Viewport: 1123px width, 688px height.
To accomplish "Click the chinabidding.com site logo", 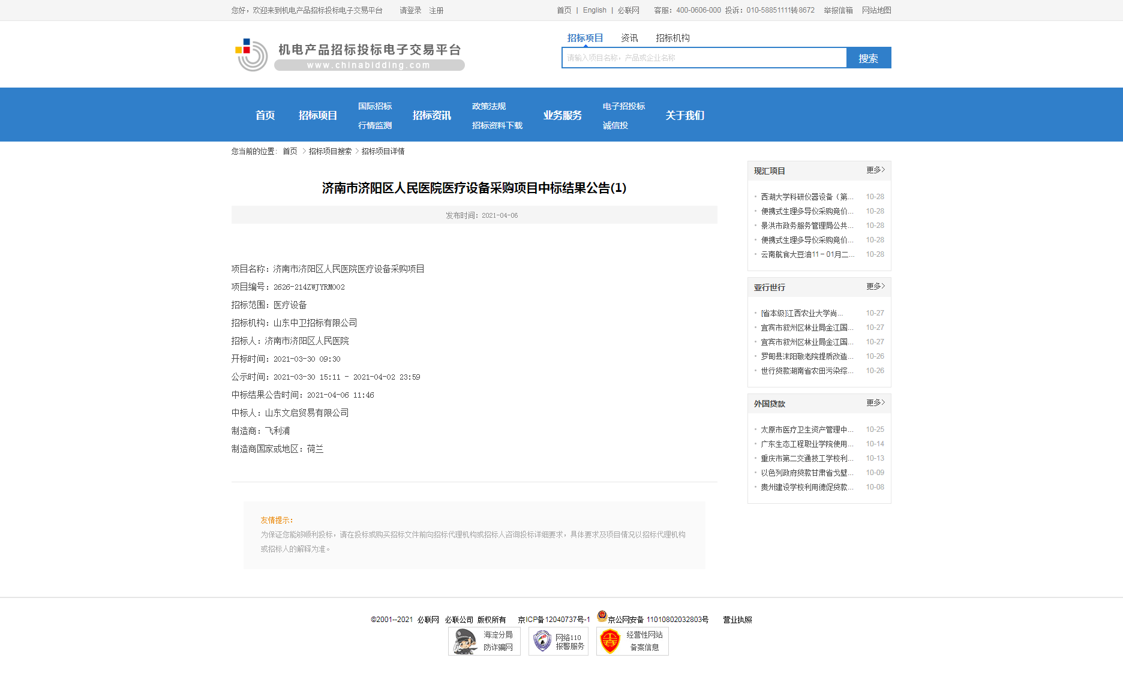I will (347, 54).
